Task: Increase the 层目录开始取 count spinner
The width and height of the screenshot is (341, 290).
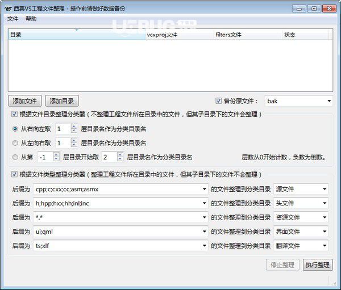Action: point(120,154)
